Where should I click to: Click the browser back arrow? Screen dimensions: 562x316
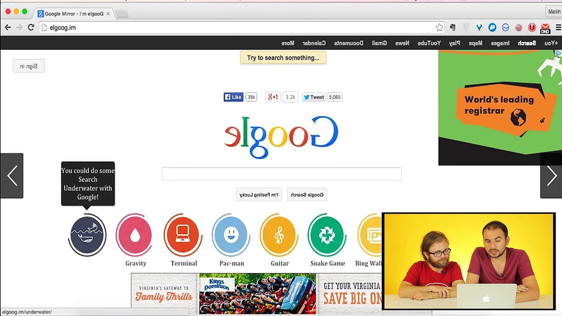coord(8,28)
